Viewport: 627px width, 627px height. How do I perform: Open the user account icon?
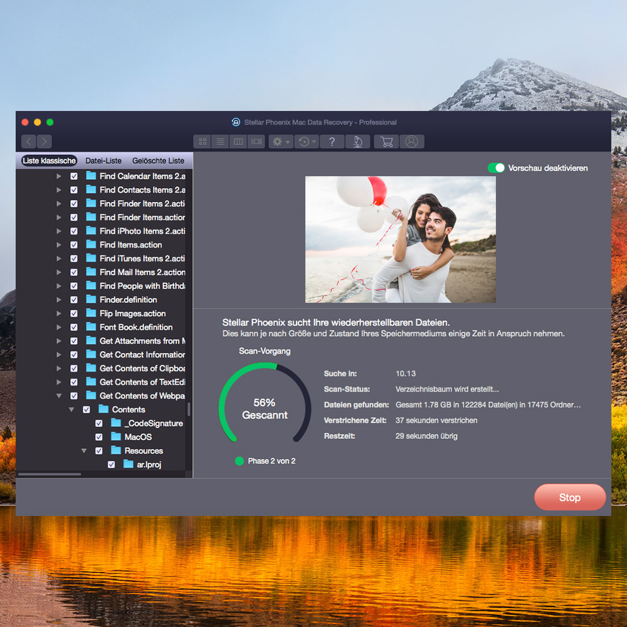coord(411,142)
